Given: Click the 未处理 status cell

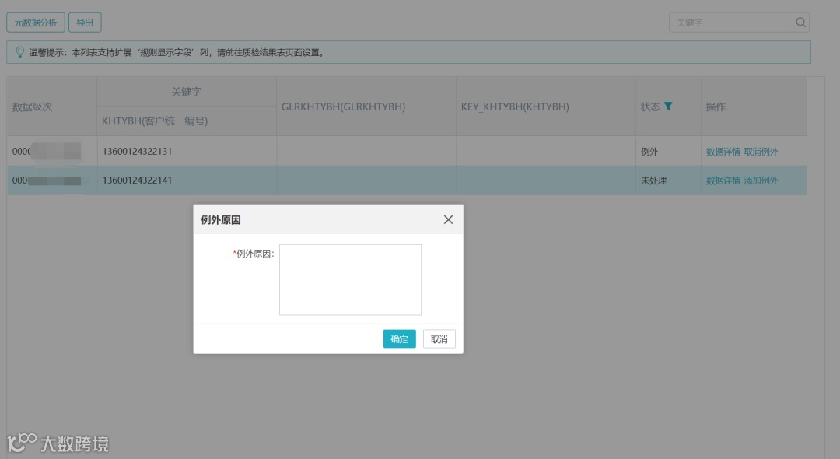Looking at the screenshot, I should (668, 180).
